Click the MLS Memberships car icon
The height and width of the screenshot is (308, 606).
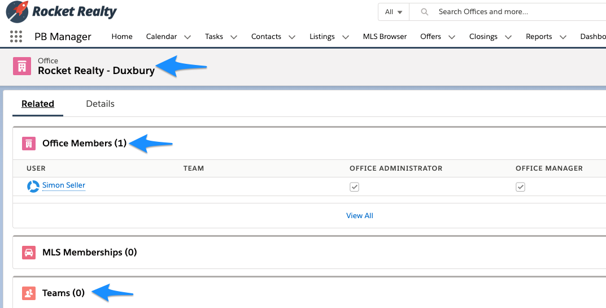[x=29, y=253]
